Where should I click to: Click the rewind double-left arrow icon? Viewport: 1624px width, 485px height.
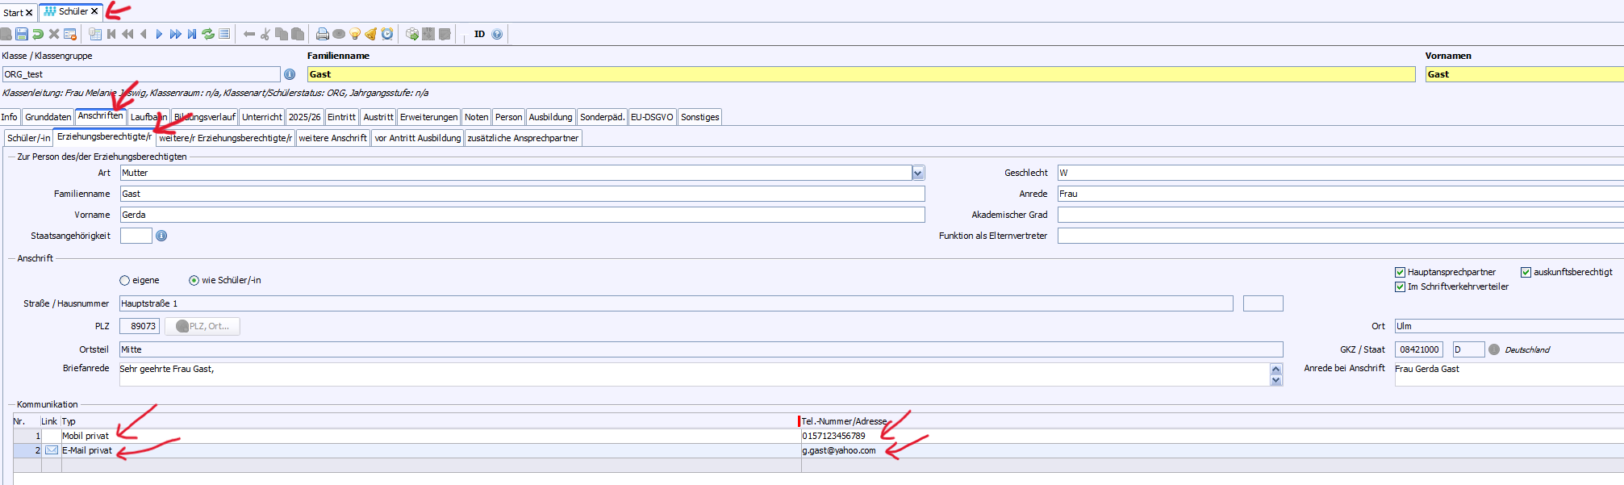127,34
